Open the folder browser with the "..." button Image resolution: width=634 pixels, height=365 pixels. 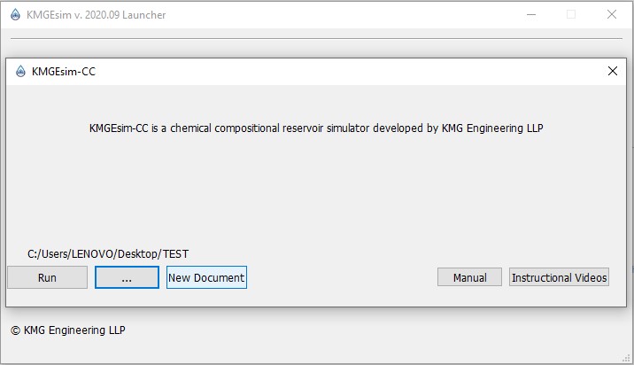pyautogui.click(x=127, y=277)
